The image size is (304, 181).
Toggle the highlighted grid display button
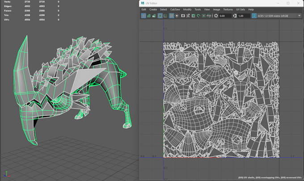tap(171, 16)
